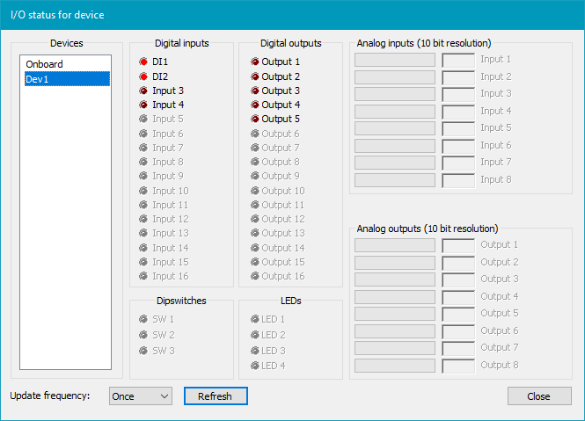Click the analog Input 1 value field
585x421 pixels.
pyautogui.click(x=458, y=60)
